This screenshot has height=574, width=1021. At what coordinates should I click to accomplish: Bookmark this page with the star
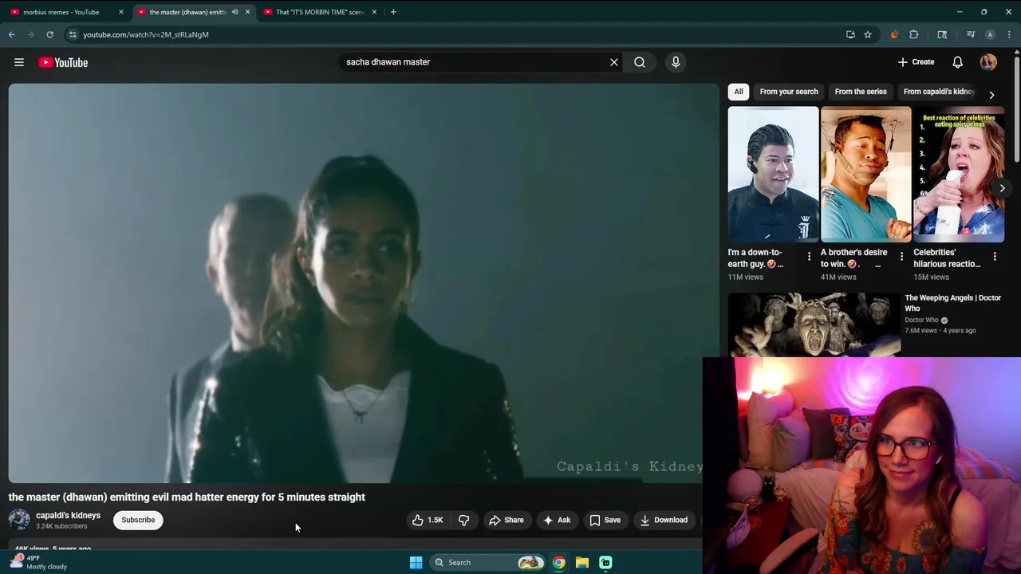point(868,34)
